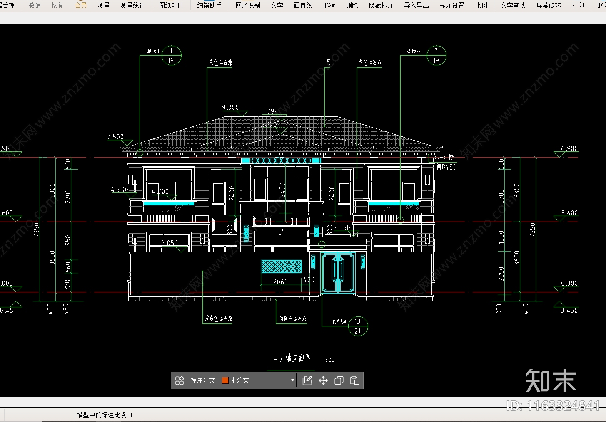Viewport: 606px width, 422px height.
Task: Click the 打印 print button
Action: coord(578,5)
